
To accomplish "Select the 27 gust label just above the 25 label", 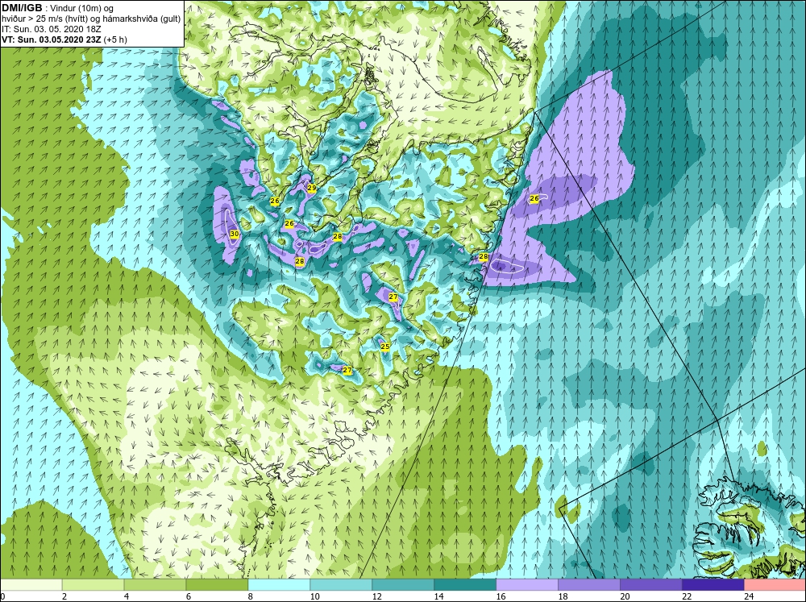I will tap(393, 297).
